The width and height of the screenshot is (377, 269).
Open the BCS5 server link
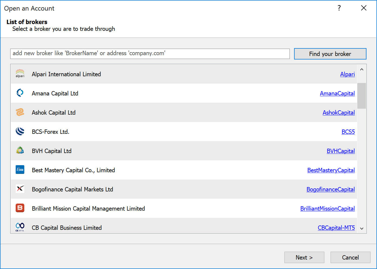(348, 132)
